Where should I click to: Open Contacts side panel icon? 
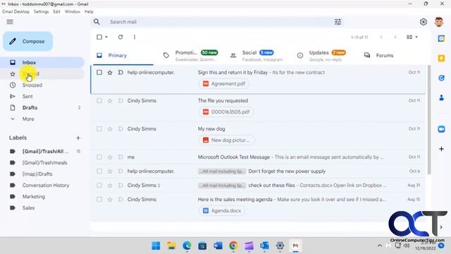coord(442,98)
